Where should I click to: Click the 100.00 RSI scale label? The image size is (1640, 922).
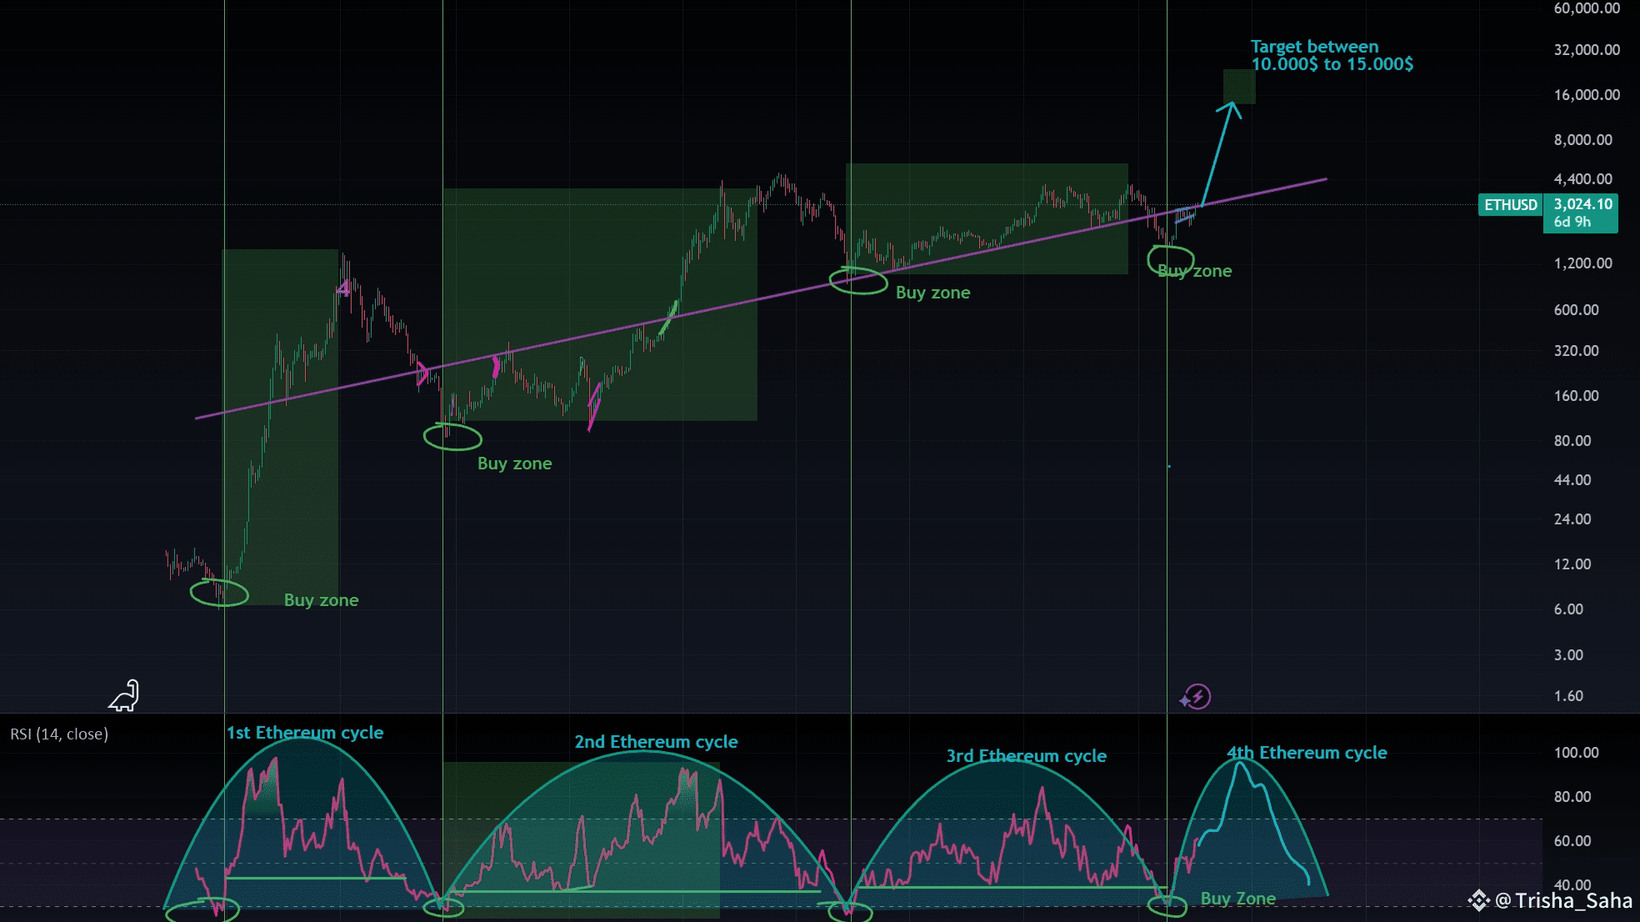point(1576,753)
